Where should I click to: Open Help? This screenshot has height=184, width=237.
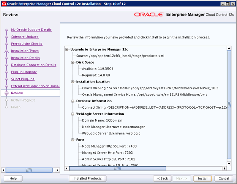(x=13, y=179)
